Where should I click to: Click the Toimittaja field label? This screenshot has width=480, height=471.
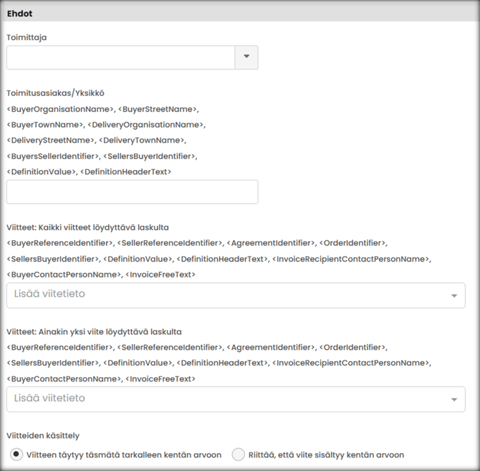(x=27, y=37)
